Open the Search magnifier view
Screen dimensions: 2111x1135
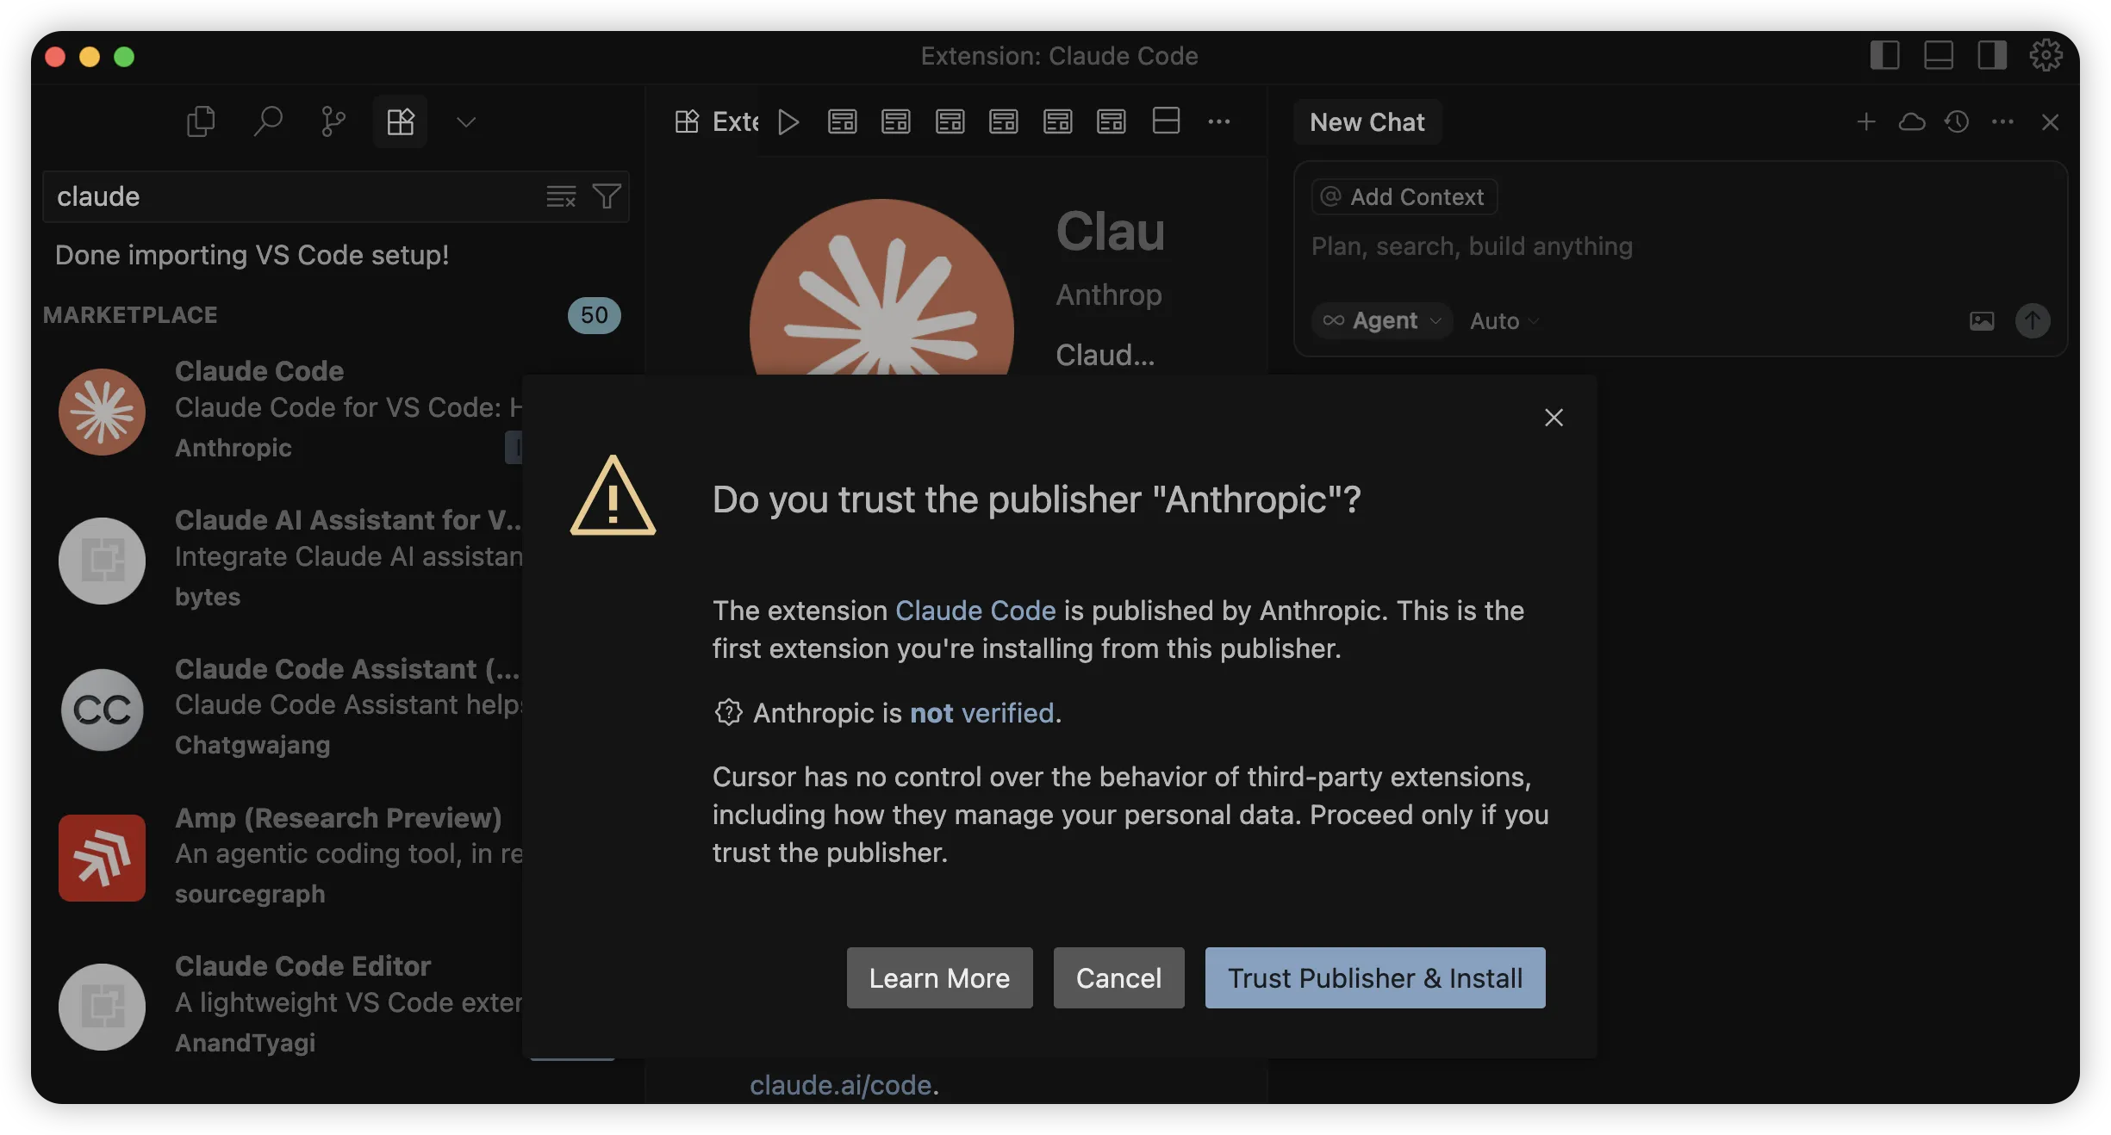[267, 121]
